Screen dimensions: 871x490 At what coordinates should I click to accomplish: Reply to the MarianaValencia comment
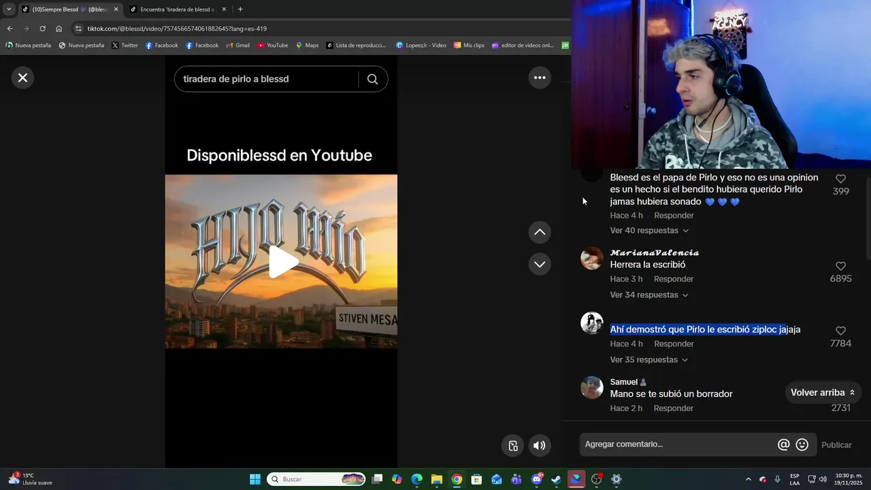click(674, 279)
